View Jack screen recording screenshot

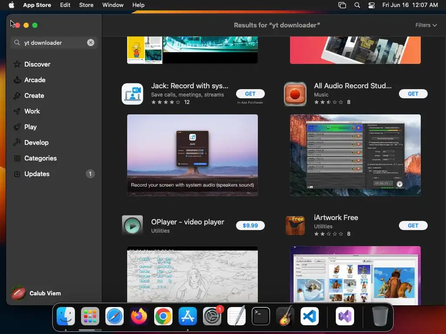click(x=192, y=155)
